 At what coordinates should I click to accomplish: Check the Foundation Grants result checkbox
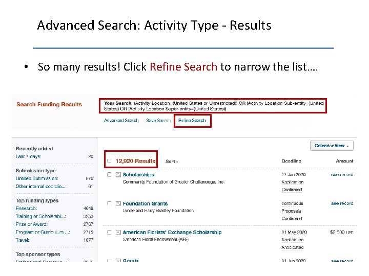point(109,203)
